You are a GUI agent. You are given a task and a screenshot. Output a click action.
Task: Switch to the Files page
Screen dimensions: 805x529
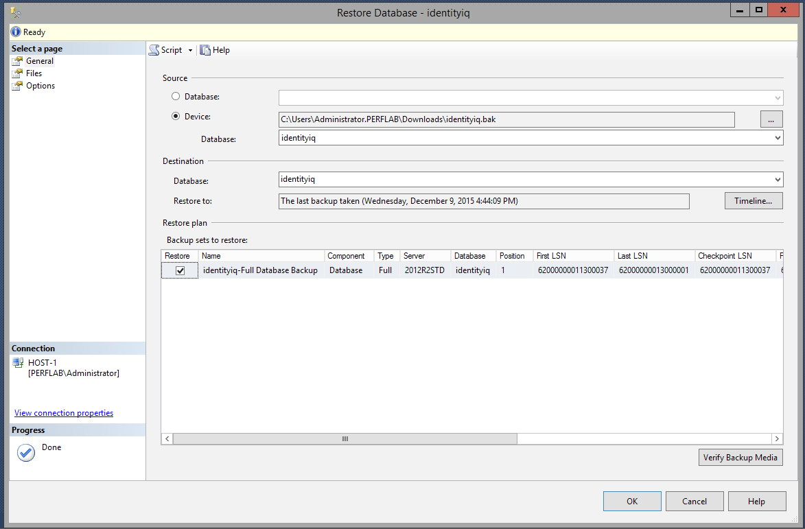34,73
